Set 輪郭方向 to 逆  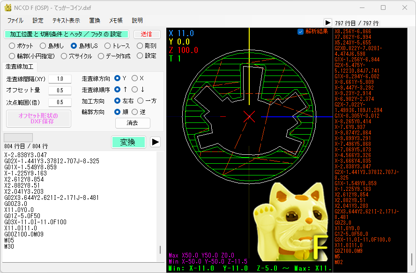pyautogui.click(x=135, y=112)
